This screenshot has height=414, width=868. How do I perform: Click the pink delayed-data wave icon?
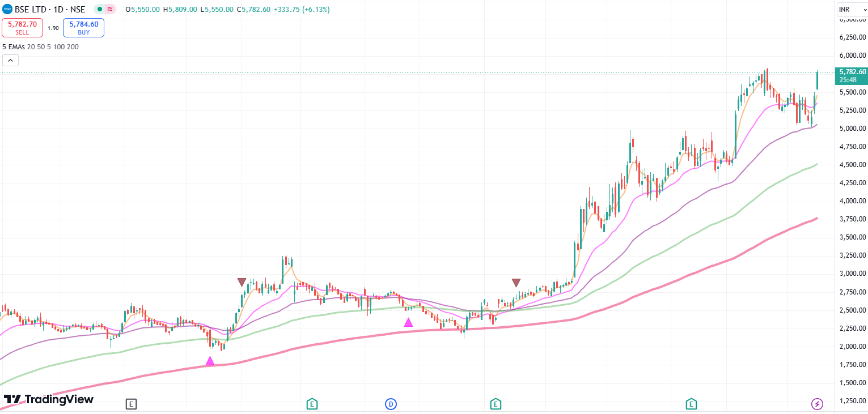pos(110,9)
